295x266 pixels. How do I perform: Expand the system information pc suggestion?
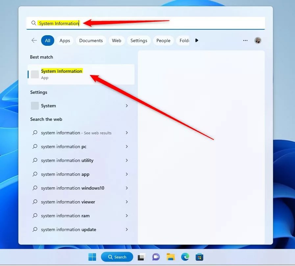pos(127,146)
